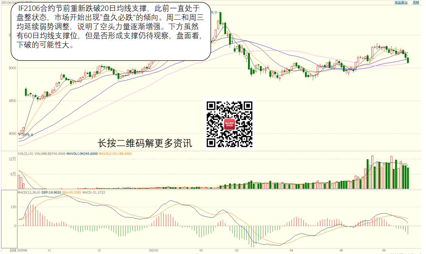
Task: Click the QR code image
Action: pos(229,124)
